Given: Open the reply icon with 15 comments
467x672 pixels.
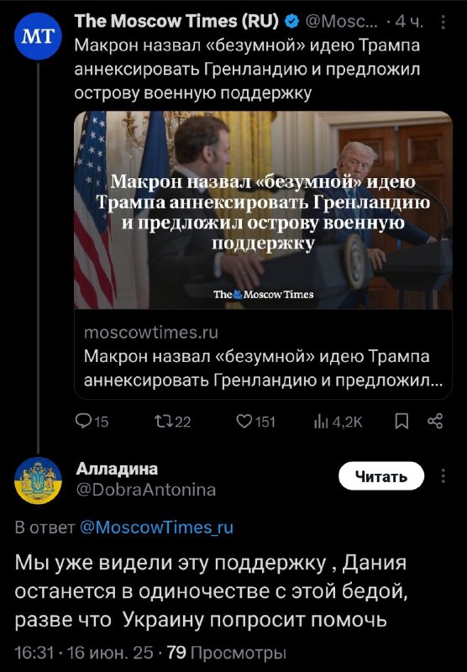Looking at the screenshot, I should click(92, 423).
